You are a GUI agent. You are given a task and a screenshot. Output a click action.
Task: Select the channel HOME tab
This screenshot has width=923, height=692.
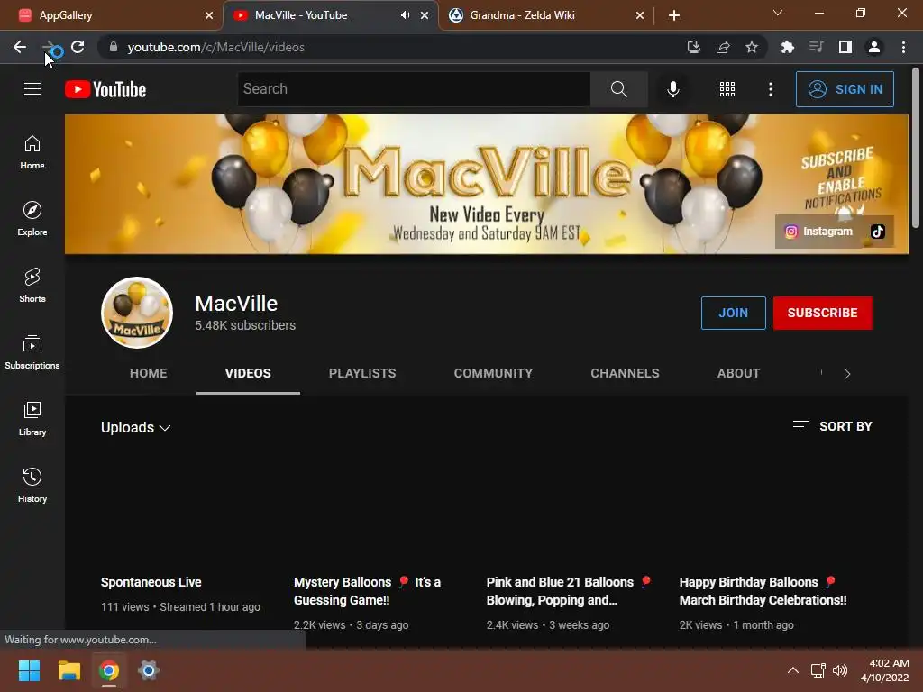pos(149,373)
